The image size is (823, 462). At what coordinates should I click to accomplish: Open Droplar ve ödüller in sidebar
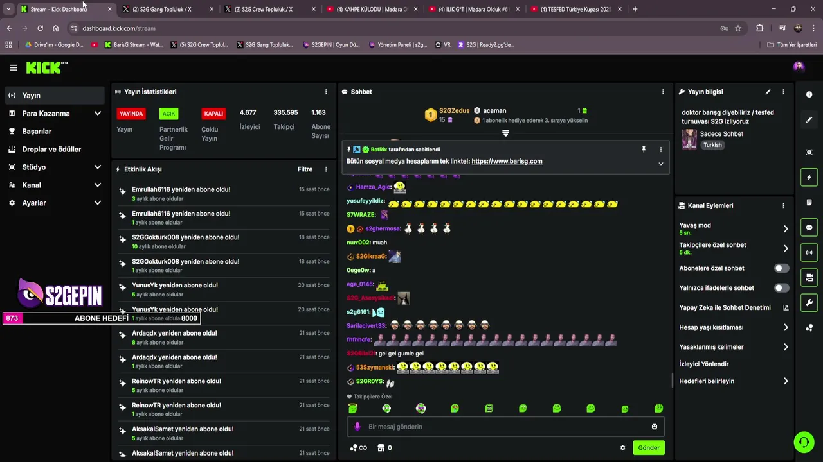(55, 150)
